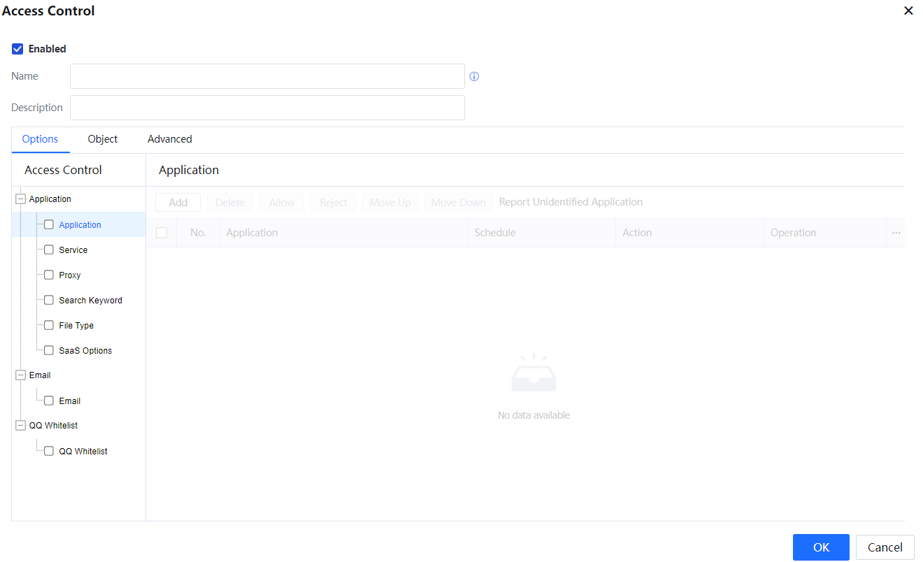Open the column options ellipsis icon
This screenshot has width=923, height=562.
pyautogui.click(x=896, y=233)
